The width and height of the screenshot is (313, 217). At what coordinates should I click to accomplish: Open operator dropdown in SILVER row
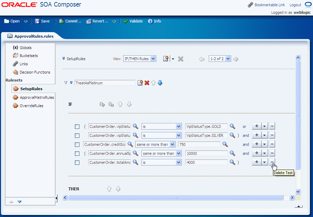pyautogui.click(x=162, y=135)
